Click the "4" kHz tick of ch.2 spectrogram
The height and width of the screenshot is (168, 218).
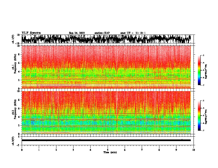pos(19,117)
